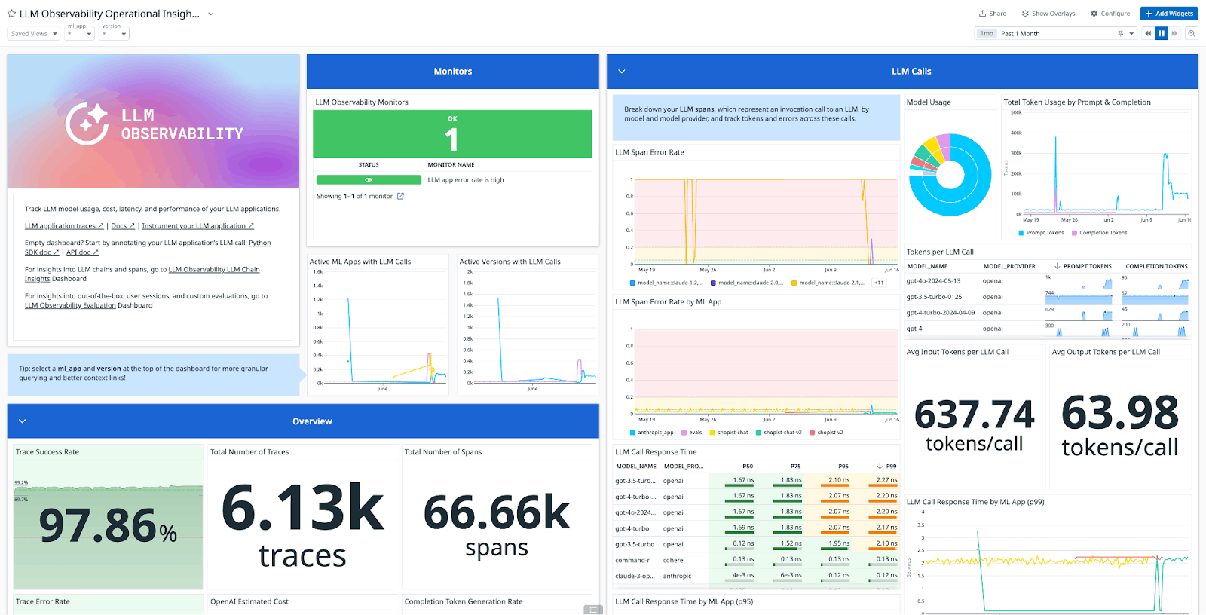Pin the time frame selector
The height and width of the screenshot is (615, 1206).
point(1121,33)
